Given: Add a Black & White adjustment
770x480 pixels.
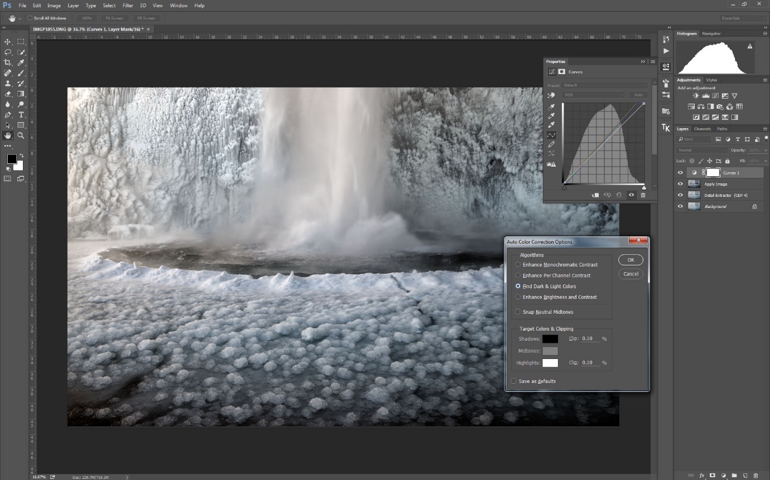Looking at the screenshot, I should [x=710, y=106].
